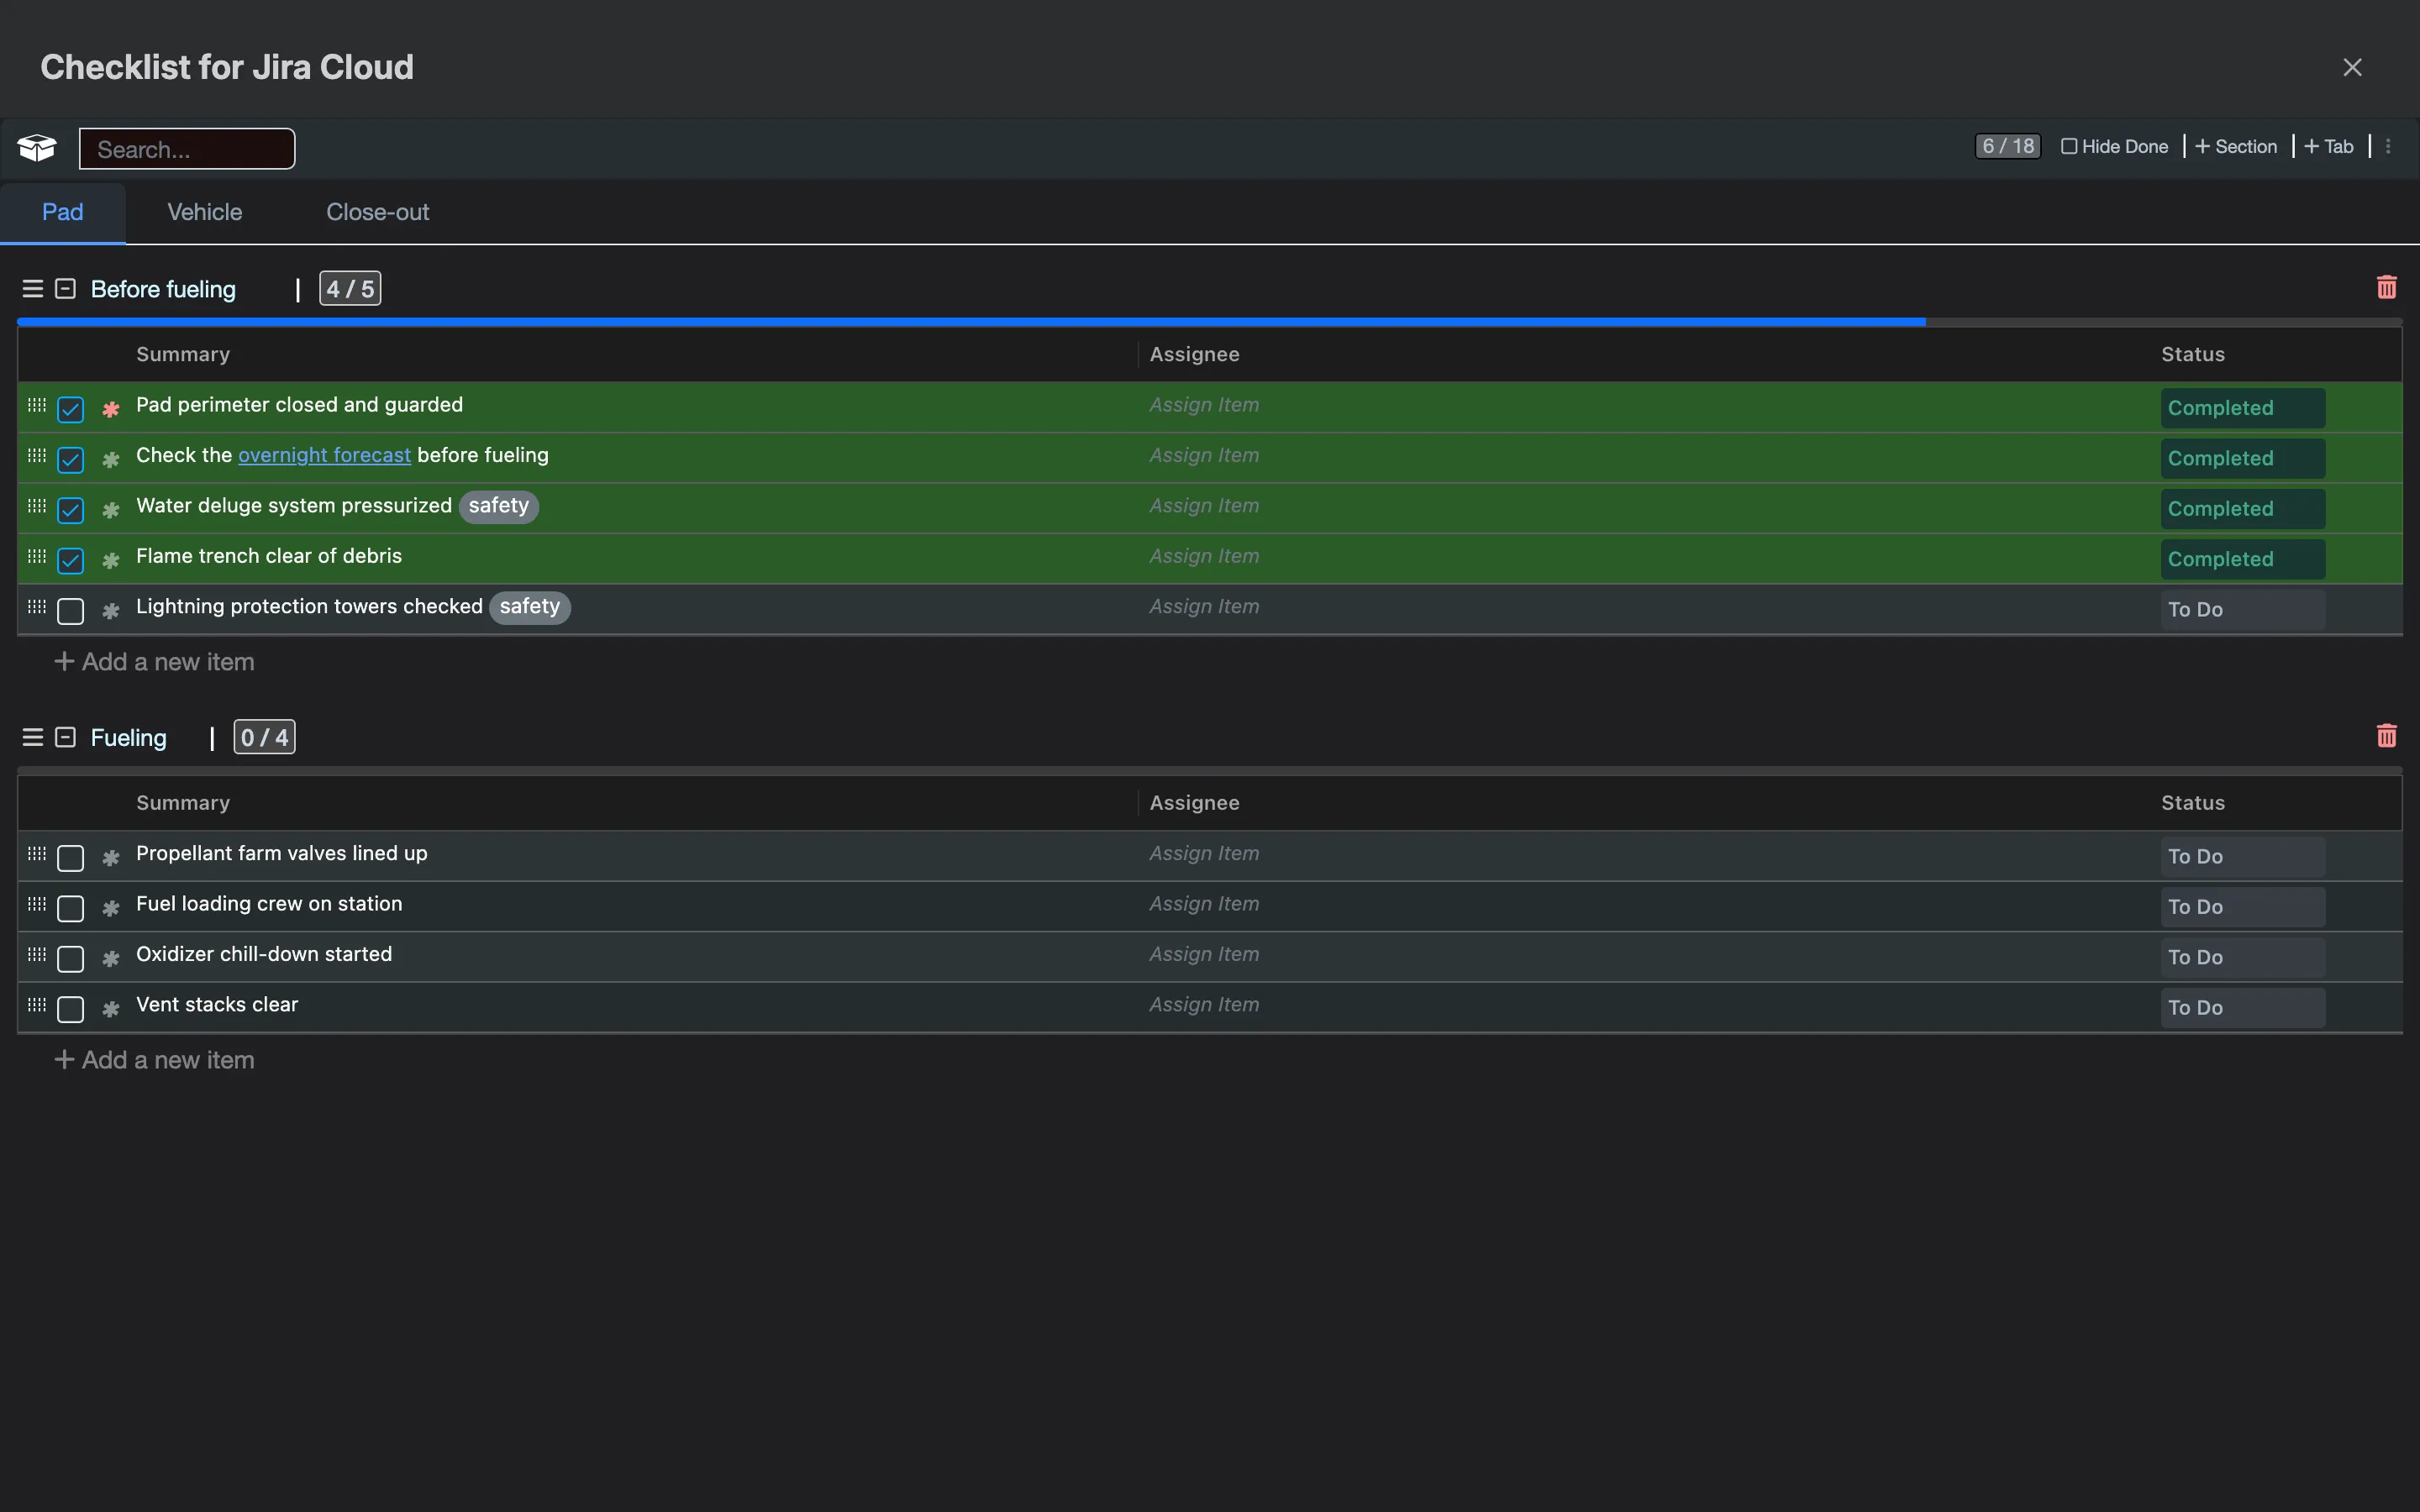Delete the Fueling section
Viewport: 2420px width, 1512px height.
(2386, 736)
